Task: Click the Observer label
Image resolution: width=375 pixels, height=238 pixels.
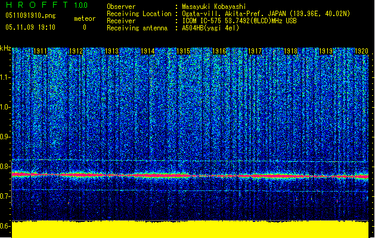Action: tap(121, 7)
